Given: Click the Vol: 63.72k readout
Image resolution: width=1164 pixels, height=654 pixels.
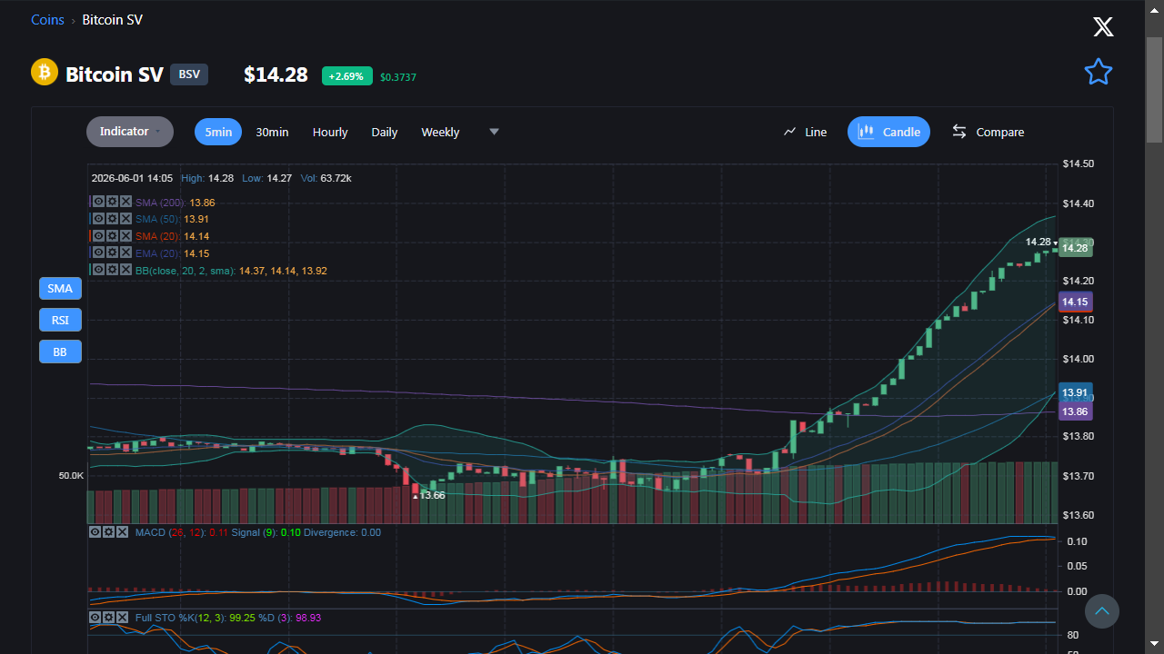Looking at the screenshot, I should (x=326, y=178).
